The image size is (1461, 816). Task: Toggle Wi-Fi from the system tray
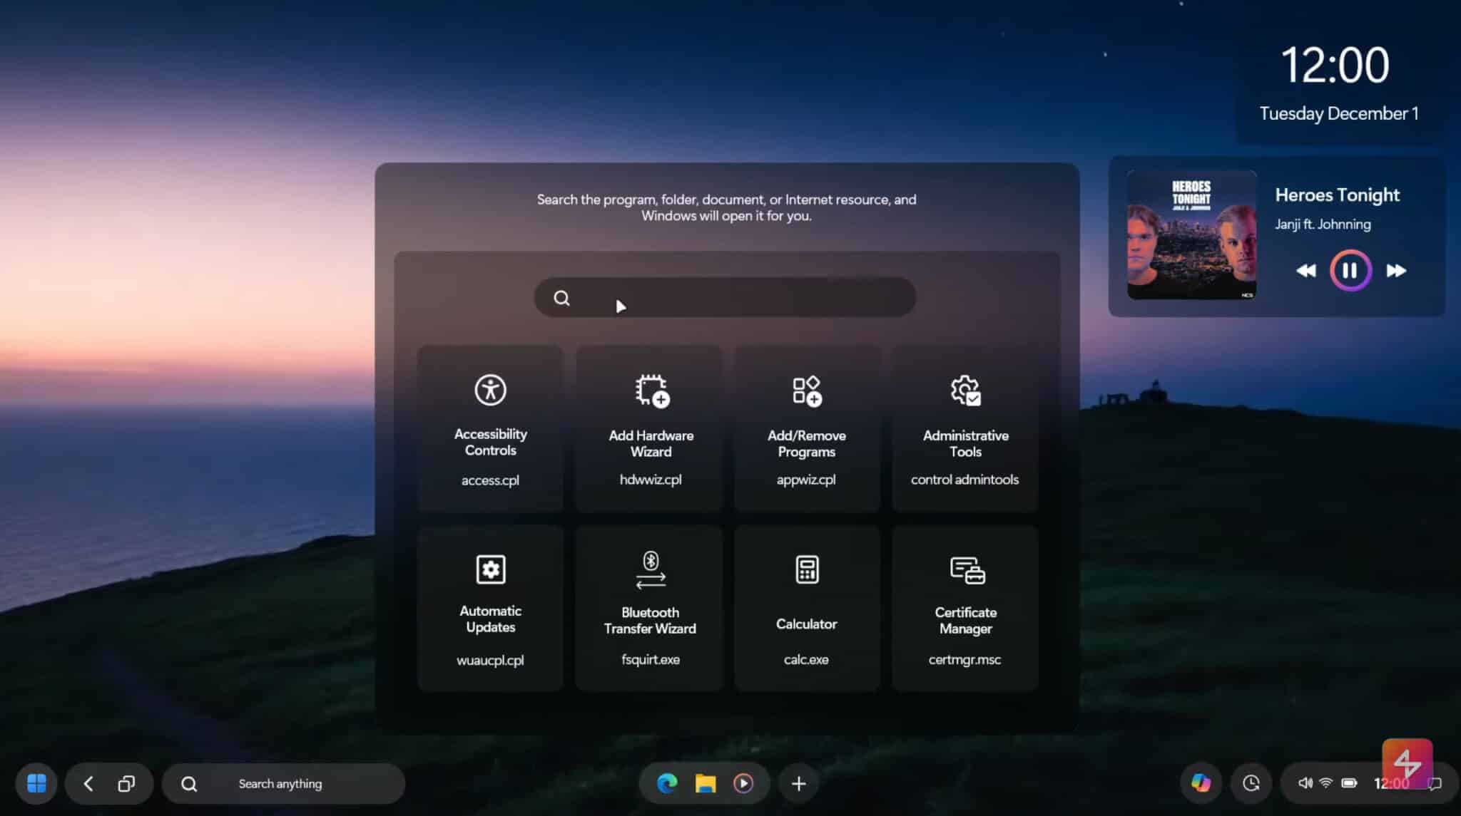coord(1327,782)
